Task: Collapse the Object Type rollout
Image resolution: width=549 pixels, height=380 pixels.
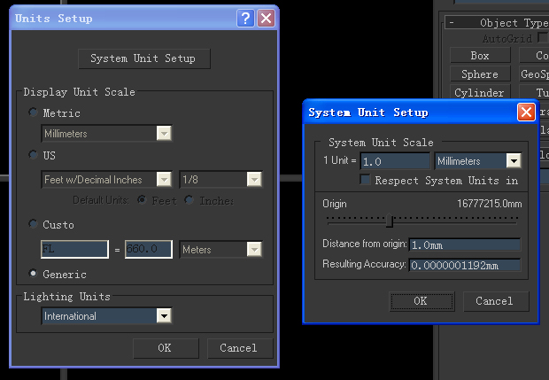Action: 452,23
